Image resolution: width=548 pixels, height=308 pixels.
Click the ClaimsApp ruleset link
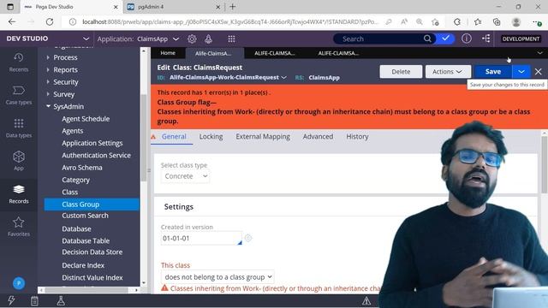(x=324, y=78)
